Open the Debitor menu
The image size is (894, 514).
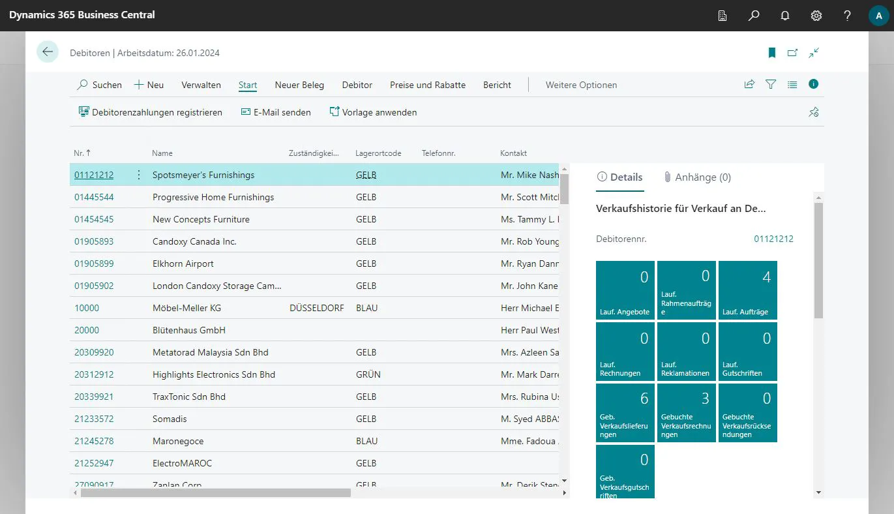(357, 85)
